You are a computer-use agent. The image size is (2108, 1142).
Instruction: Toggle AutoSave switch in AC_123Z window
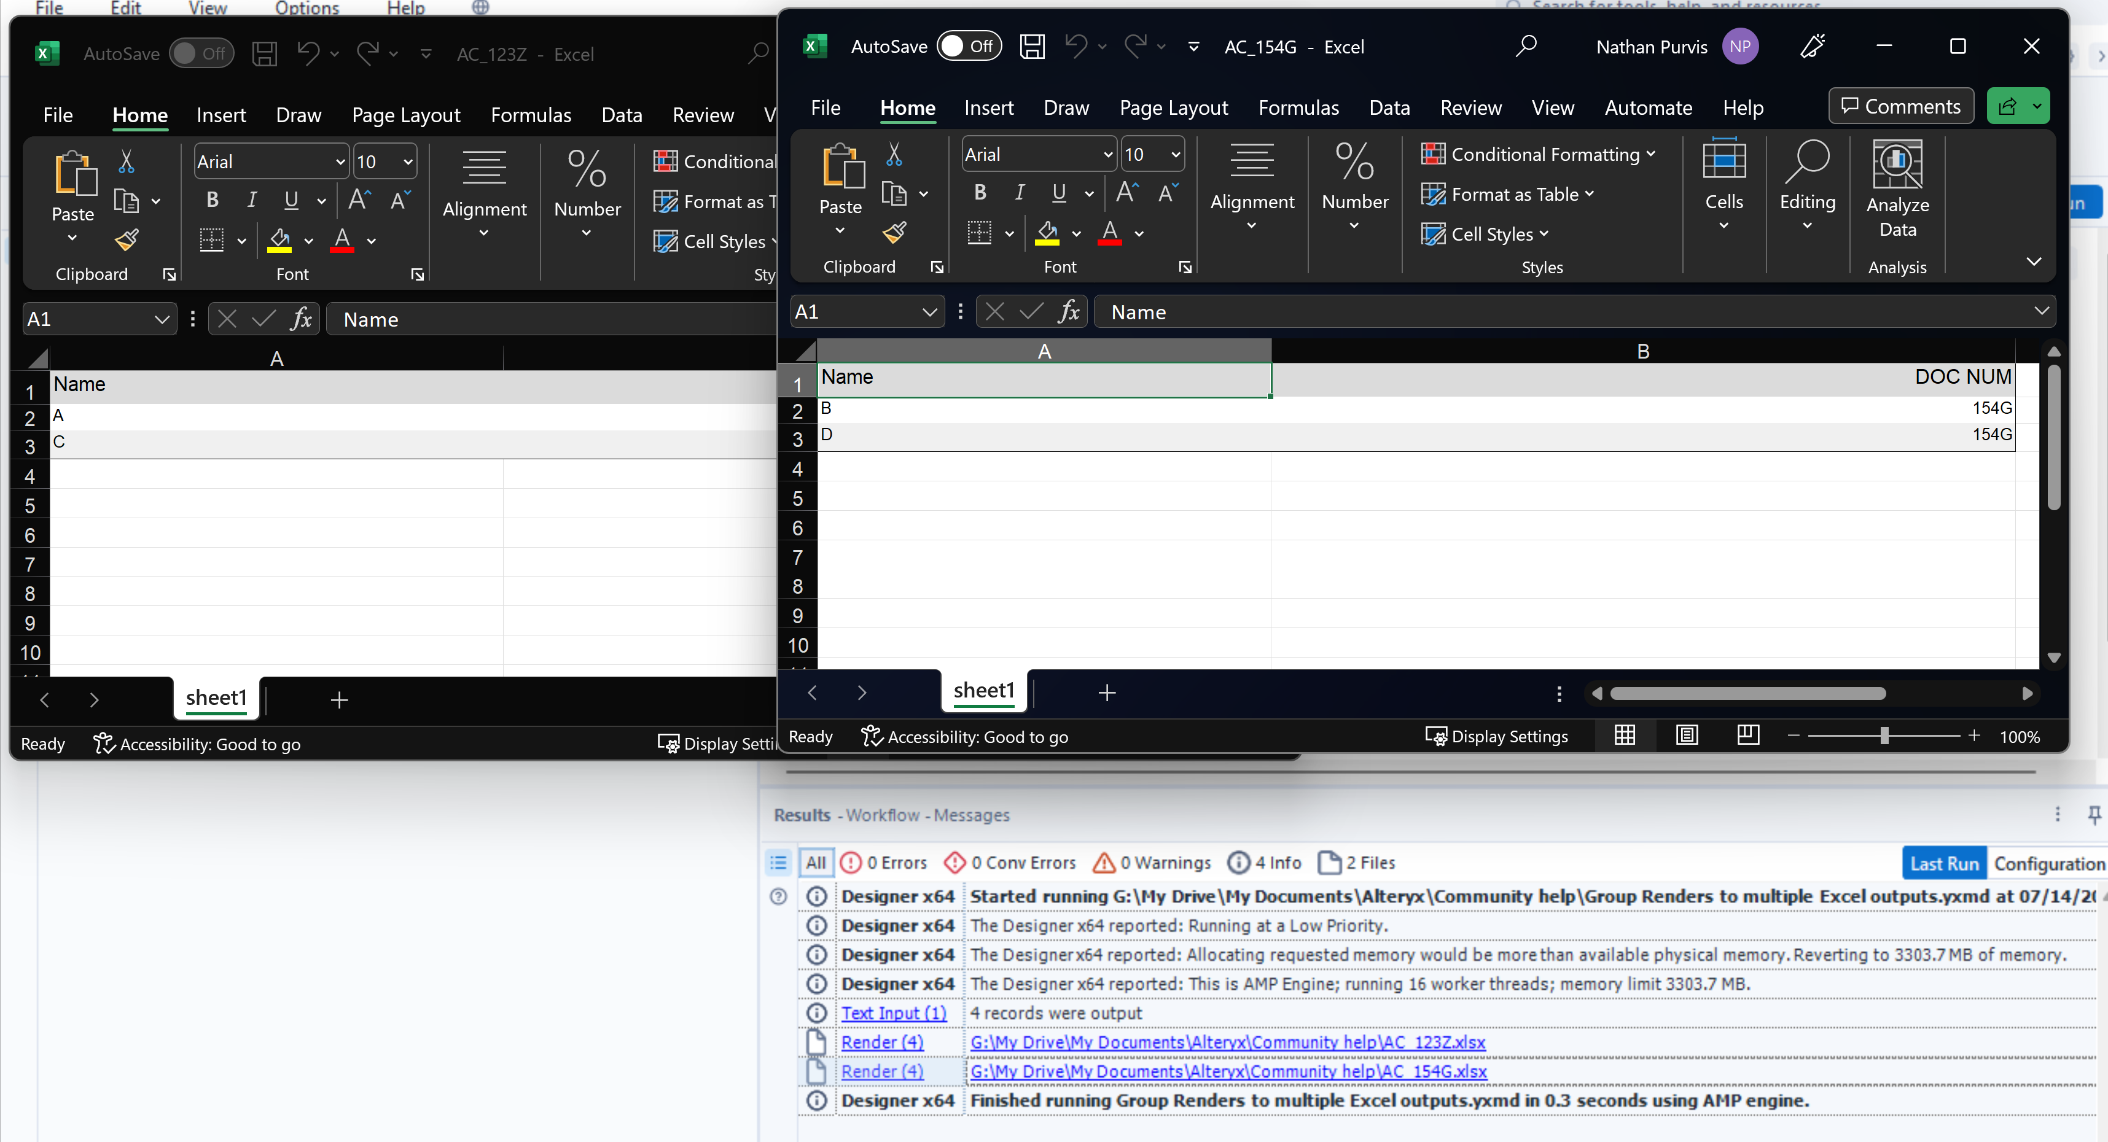tap(200, 54)
